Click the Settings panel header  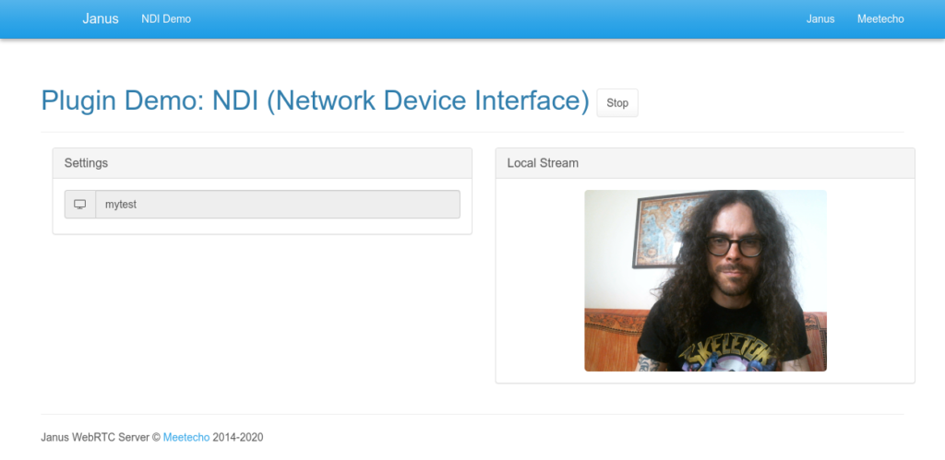coord(262,163)
